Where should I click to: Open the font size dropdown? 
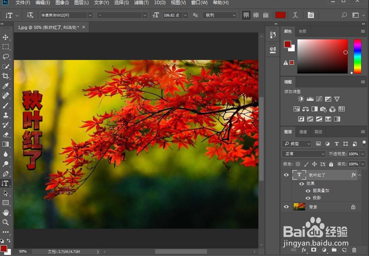[186, 15]
